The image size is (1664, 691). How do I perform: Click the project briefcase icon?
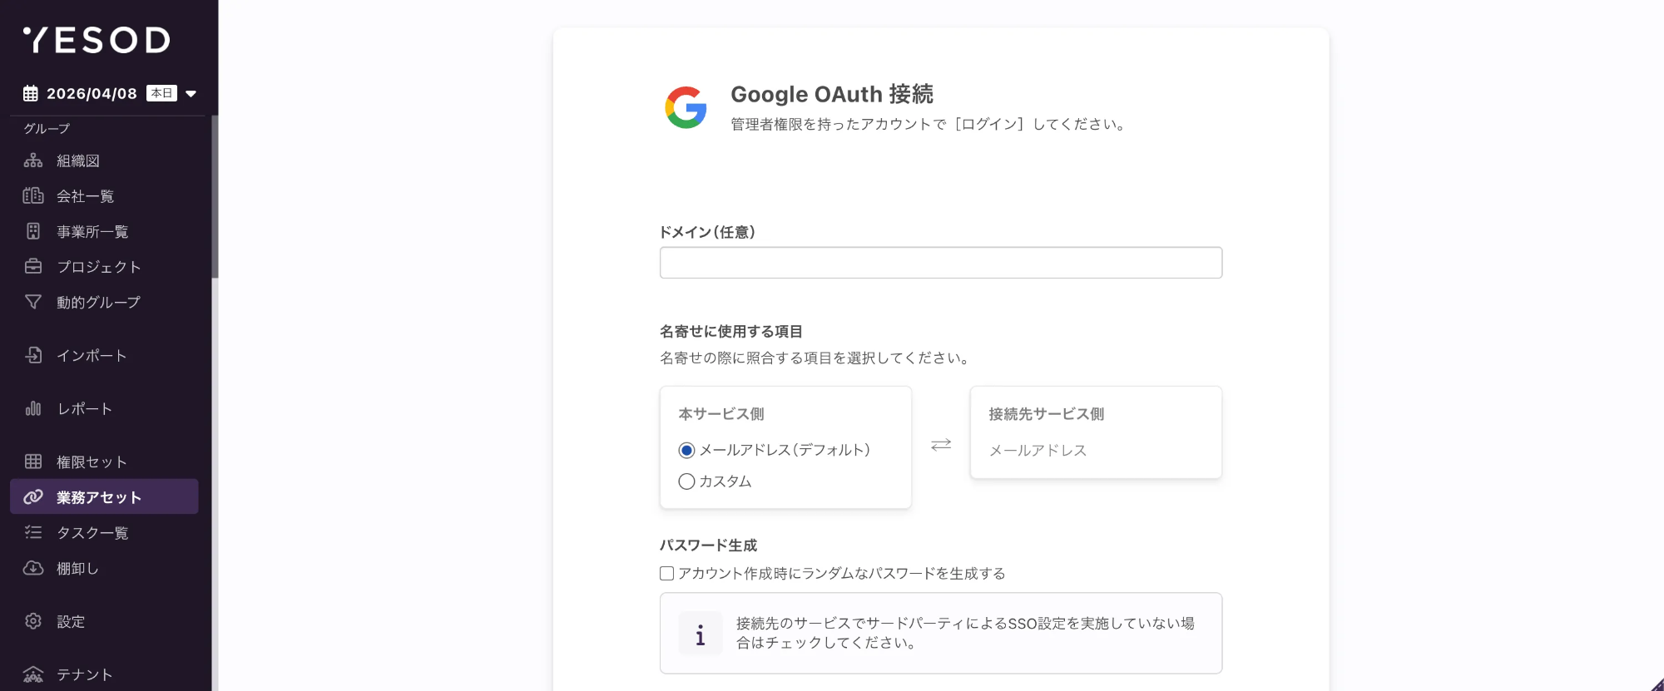coord(33,266)
